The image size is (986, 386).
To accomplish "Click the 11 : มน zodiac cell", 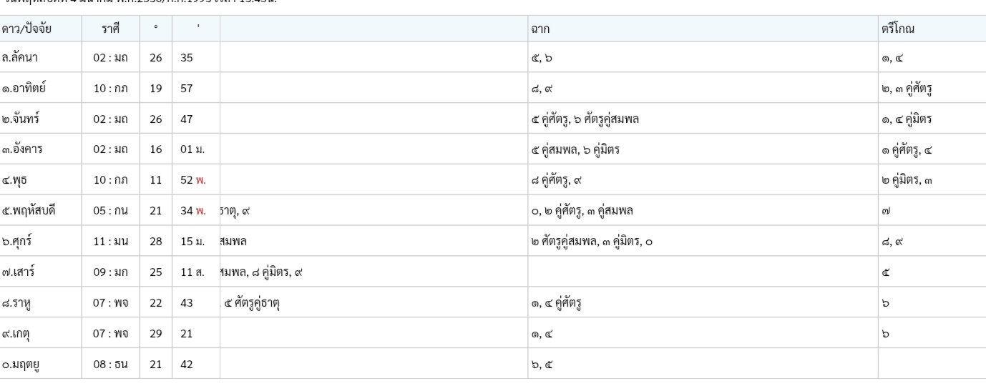I will click(x=110, y=242).
